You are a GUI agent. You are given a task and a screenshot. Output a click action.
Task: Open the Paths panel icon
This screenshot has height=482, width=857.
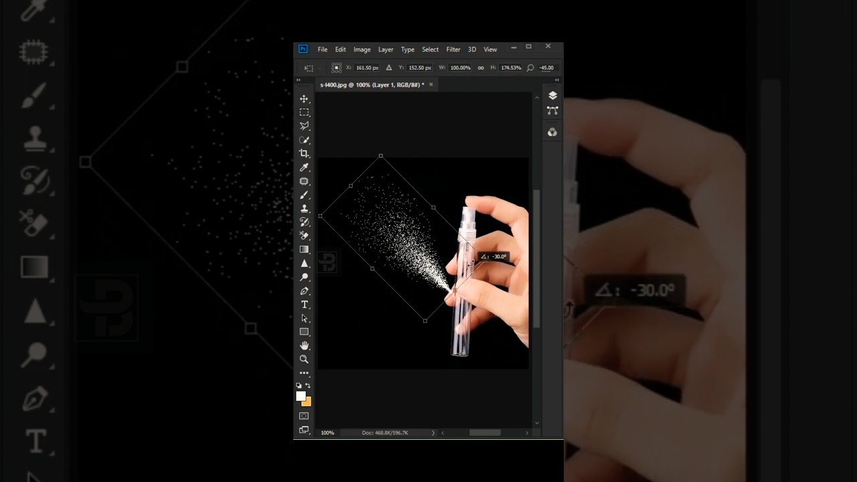552,110
